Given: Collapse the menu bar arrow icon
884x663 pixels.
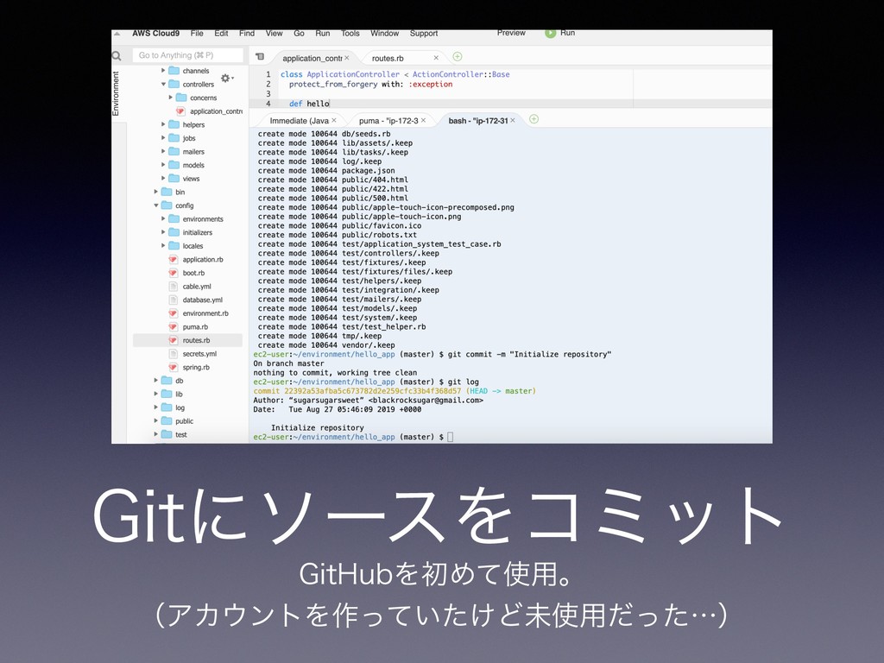Looking at the screenshot, I should click(117, 34).
